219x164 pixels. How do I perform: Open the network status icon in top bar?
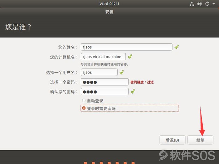(192, 4)
